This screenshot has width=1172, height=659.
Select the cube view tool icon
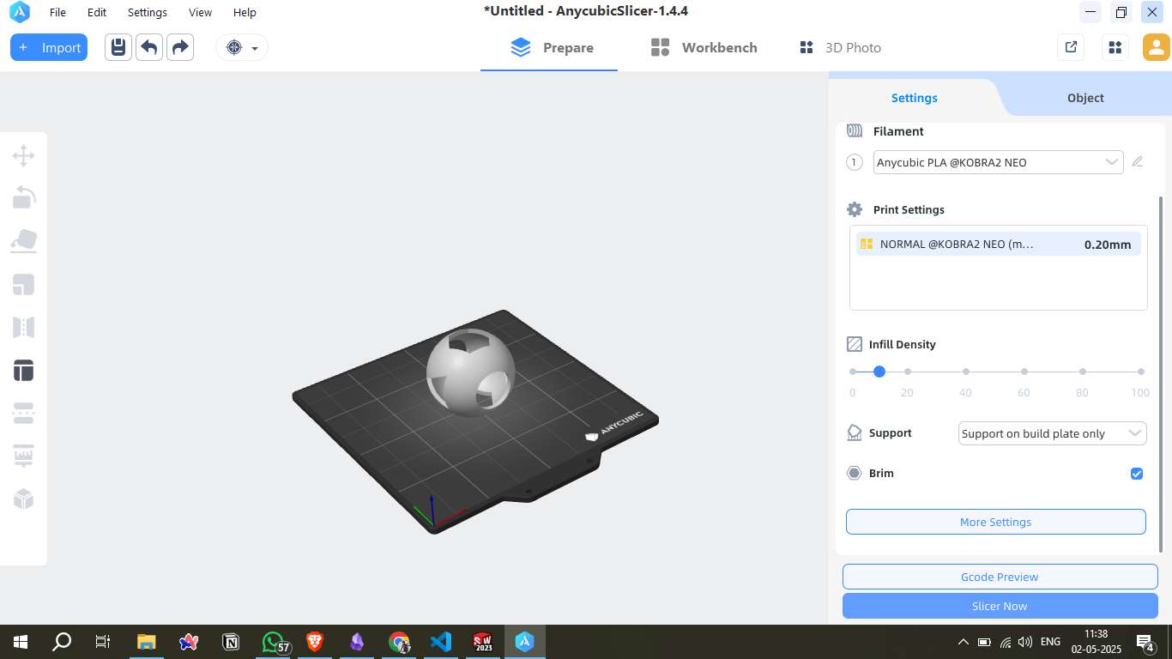coord(23,499)
